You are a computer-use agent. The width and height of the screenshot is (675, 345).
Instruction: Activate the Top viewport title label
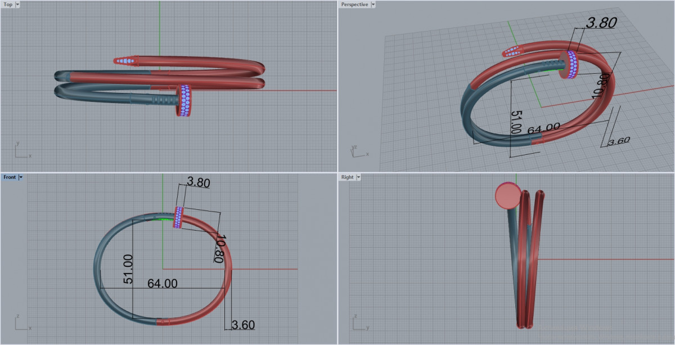8,5
